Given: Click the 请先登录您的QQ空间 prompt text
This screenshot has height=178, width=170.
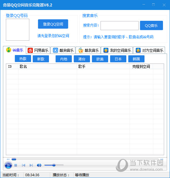Looking at the screenshot, I should (x=53, y=36).
